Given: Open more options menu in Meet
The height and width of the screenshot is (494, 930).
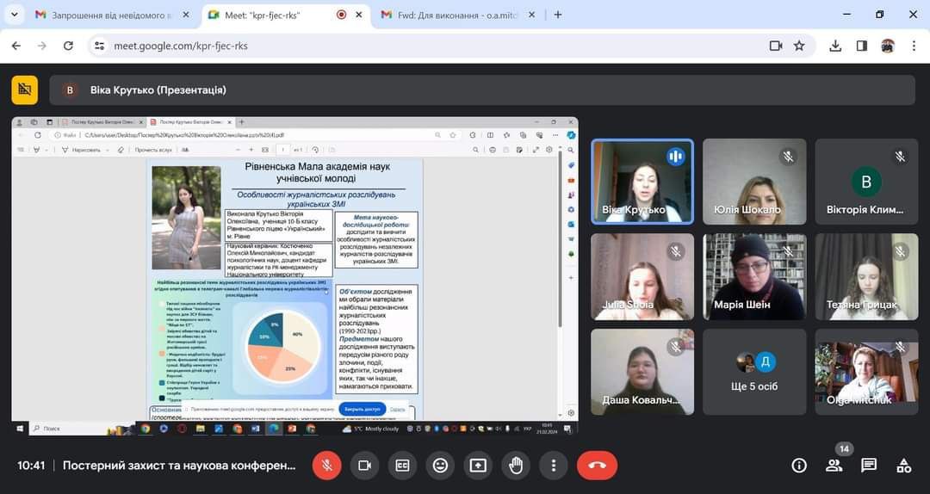Looking at the screenshot, I should (x=554, y=466).
